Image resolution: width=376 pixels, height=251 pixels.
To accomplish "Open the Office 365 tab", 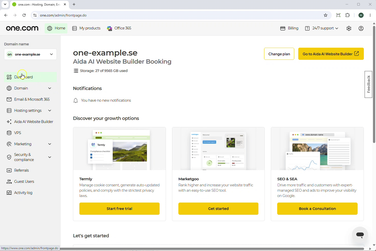I will [119, 28].
